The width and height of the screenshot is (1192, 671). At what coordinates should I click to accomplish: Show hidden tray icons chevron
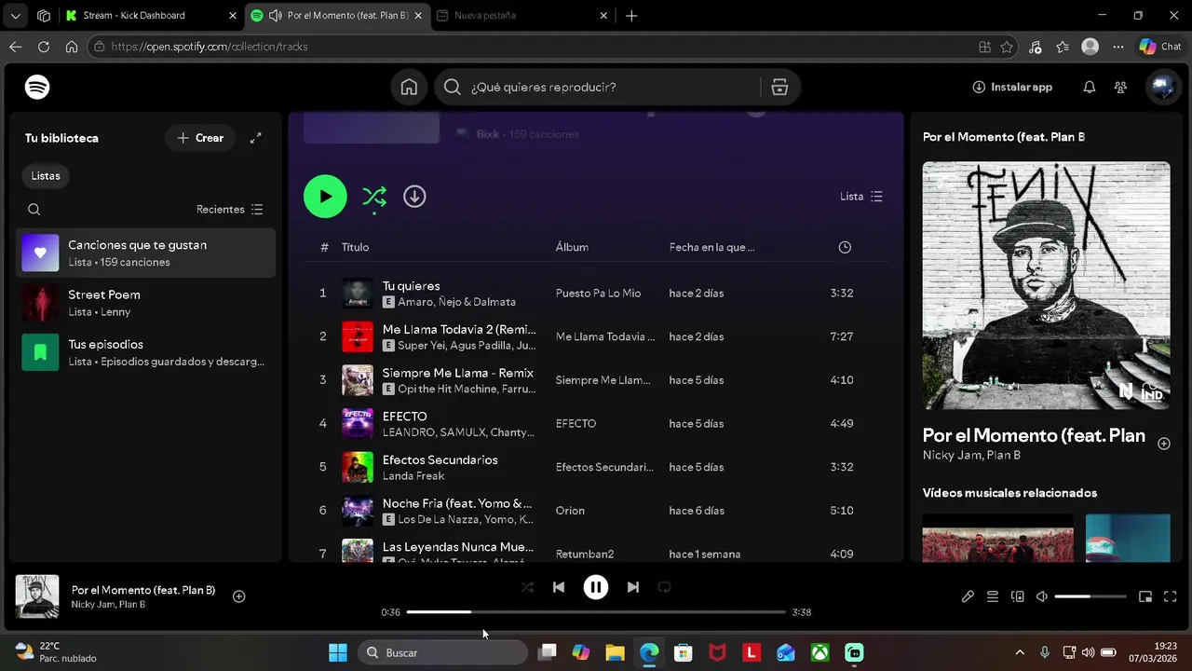point(1020,652)
